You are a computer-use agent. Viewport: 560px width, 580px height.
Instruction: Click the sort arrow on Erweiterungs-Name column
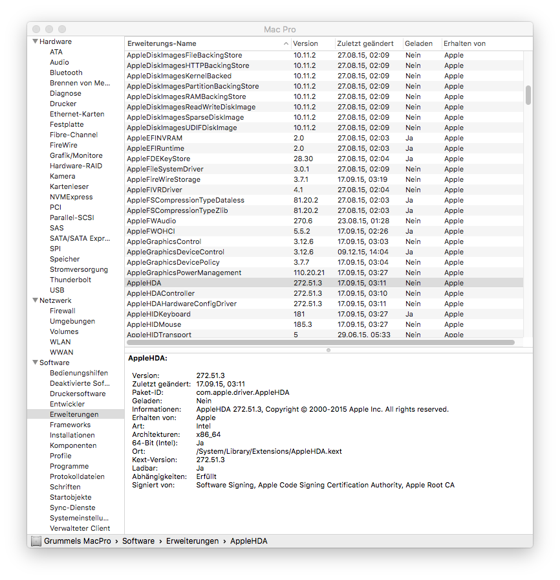point(286,43)
